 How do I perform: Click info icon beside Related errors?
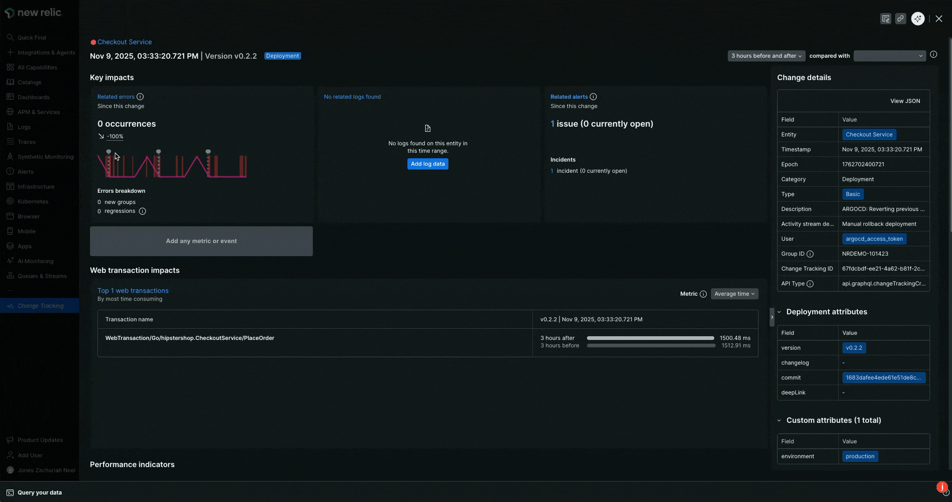click(140, 97)
